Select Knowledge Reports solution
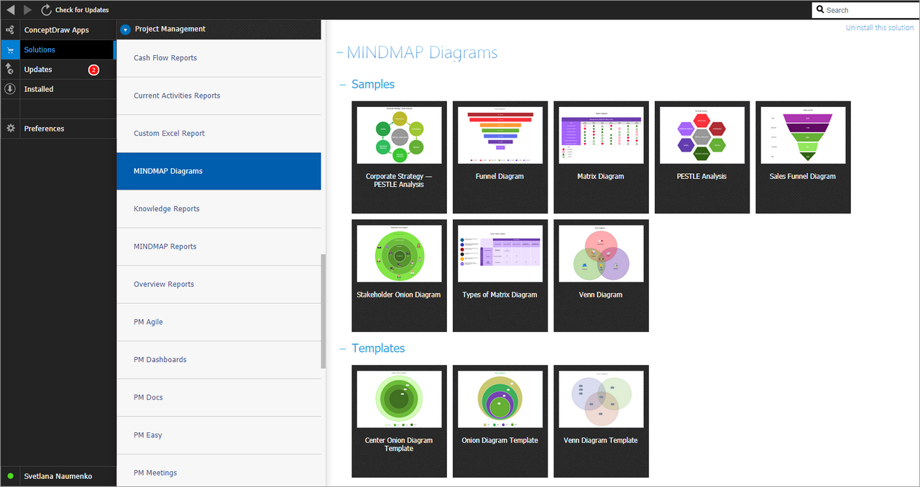 pos(218,209)
